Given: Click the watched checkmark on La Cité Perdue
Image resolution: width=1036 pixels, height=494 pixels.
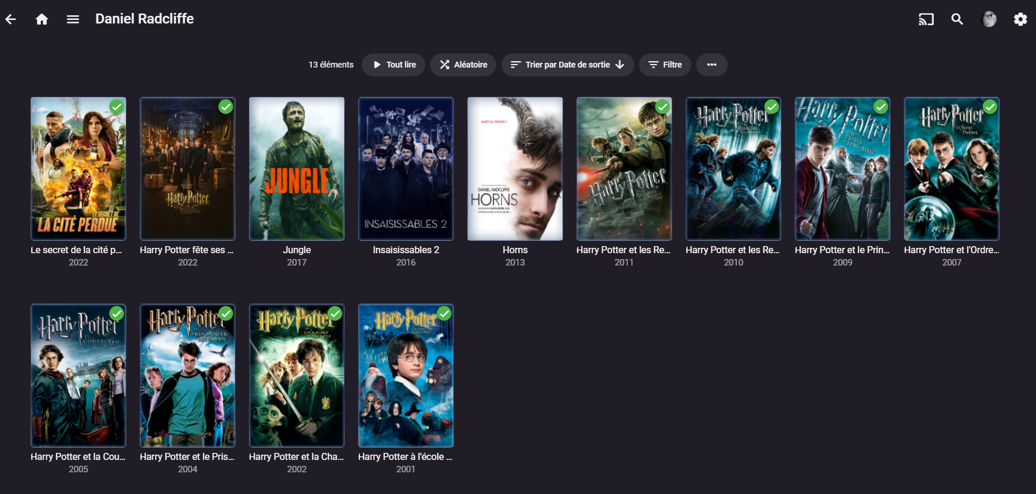Looking at the screenshot, I should tap(117, 106).
